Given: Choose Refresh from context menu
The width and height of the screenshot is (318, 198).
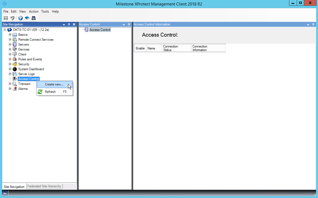Looking at the screenshot, I should click(55, 92).
